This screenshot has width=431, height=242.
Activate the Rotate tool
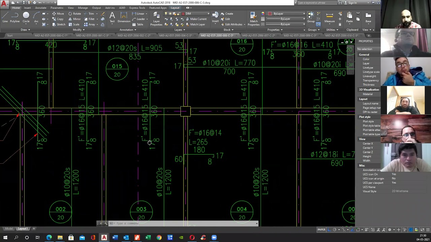74,14
